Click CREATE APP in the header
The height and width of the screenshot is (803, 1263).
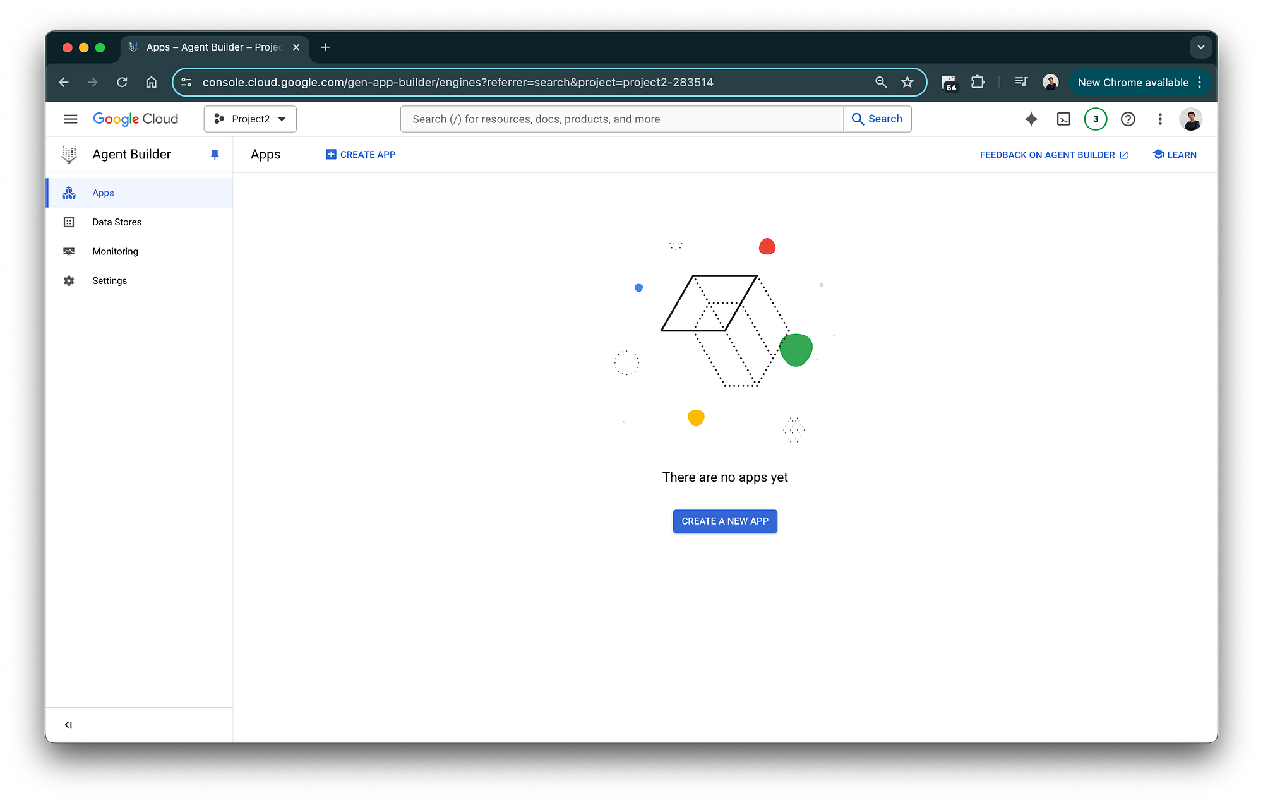click(x=361, y=155)
